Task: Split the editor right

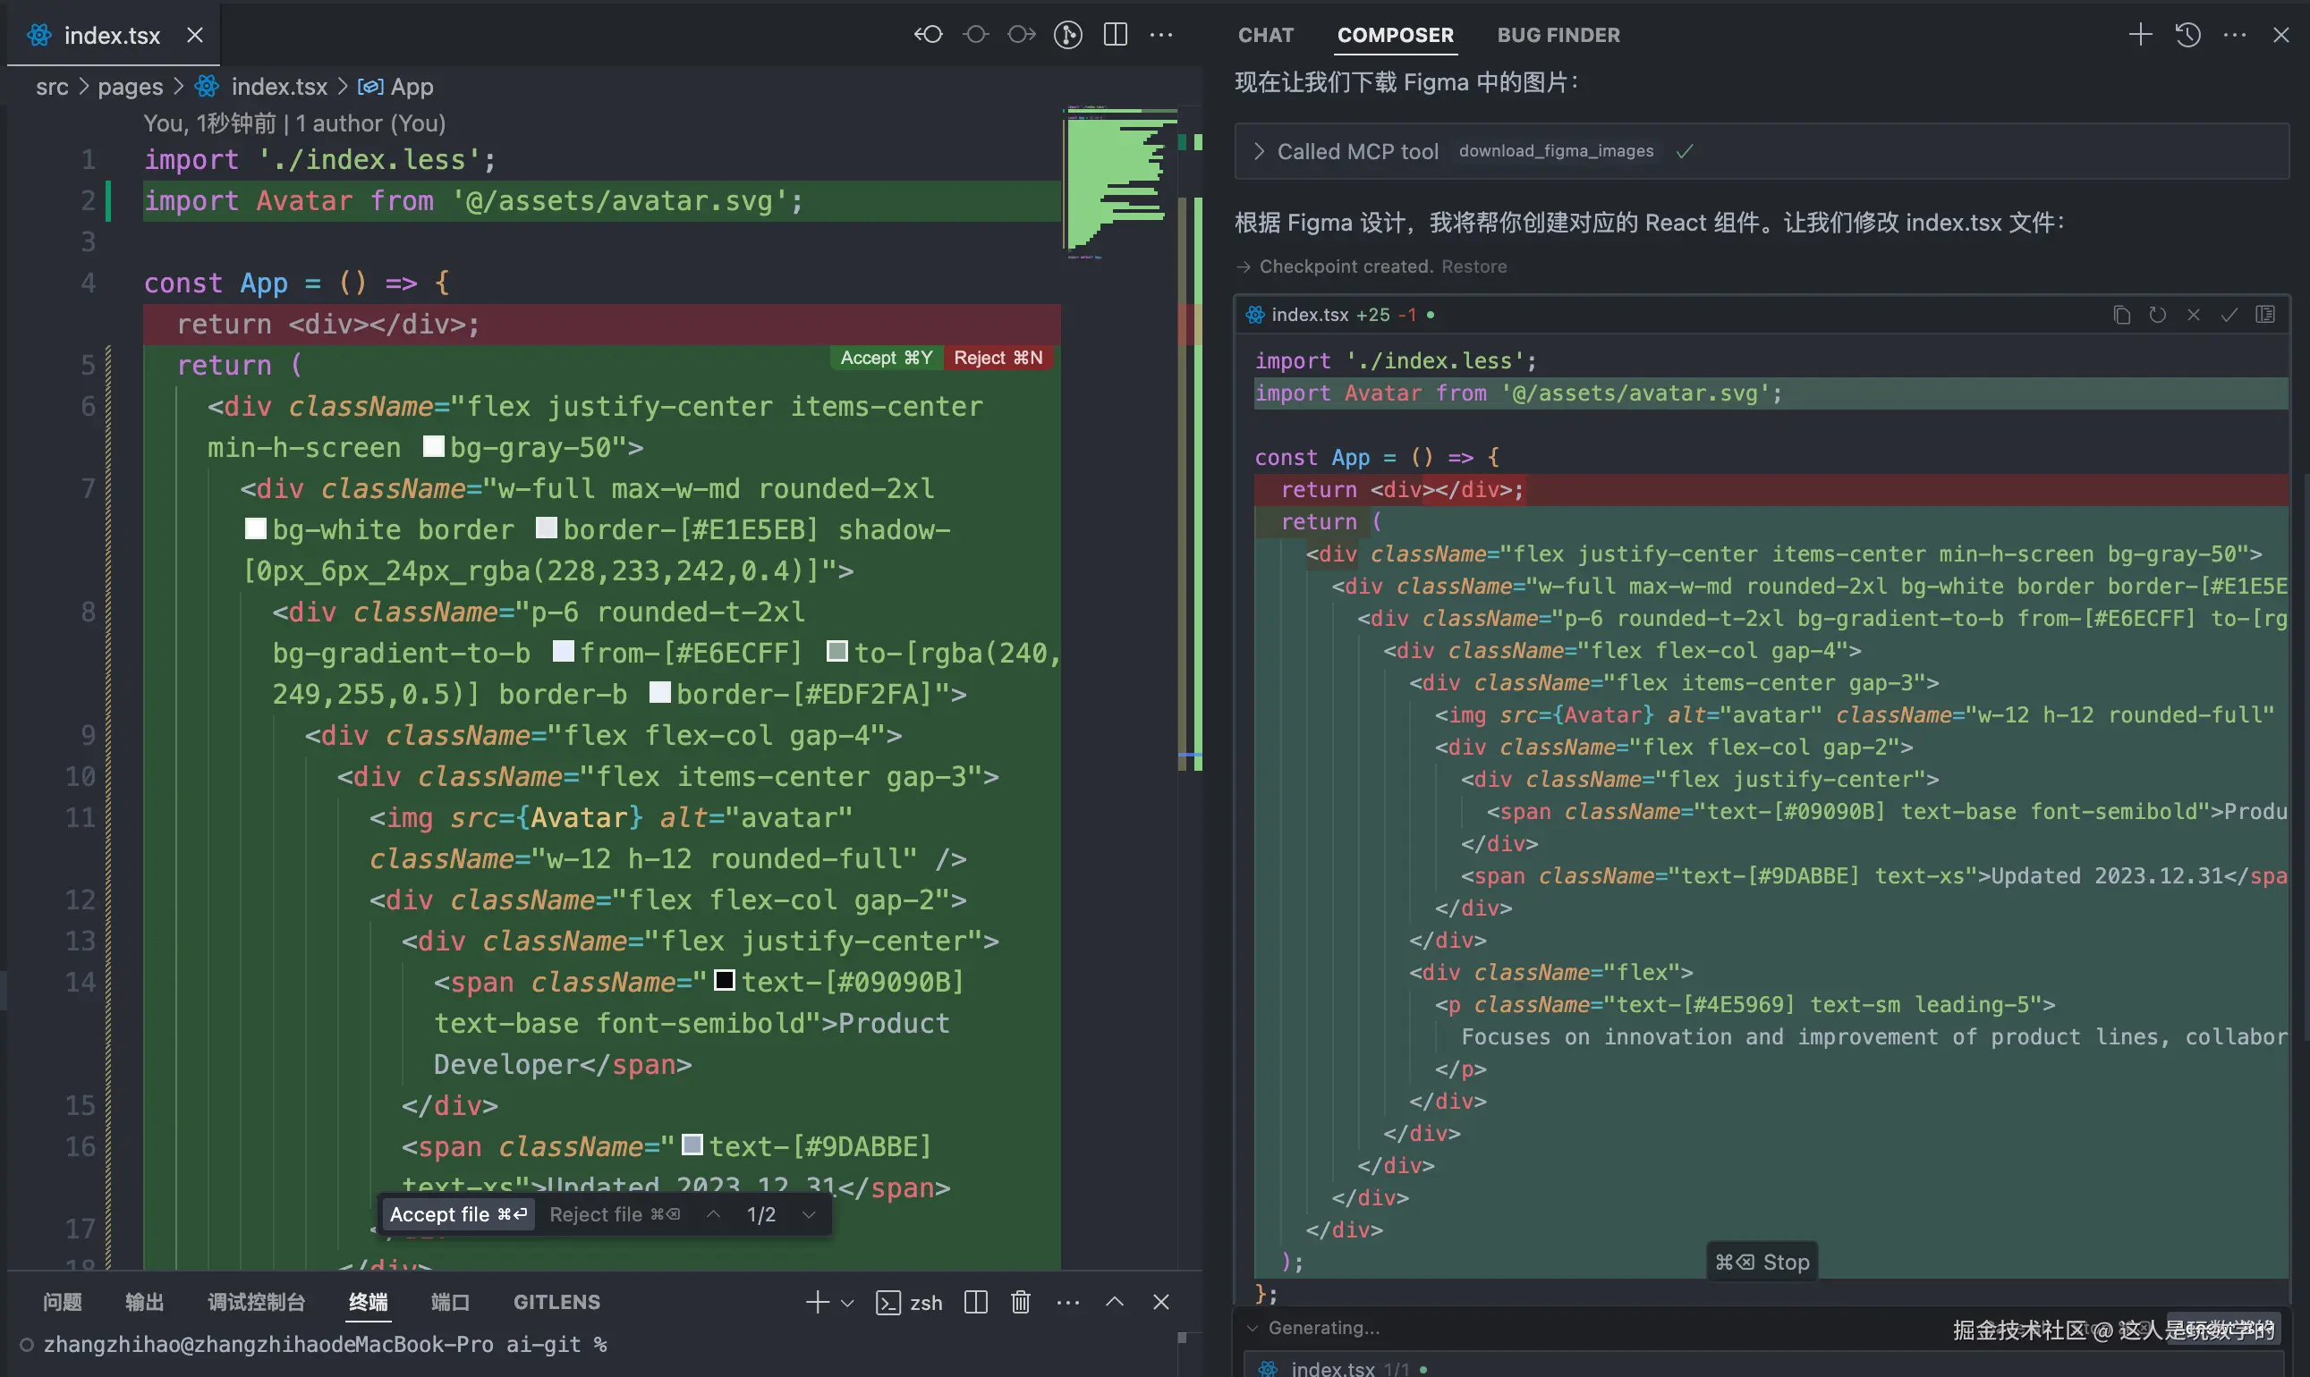Action: click(1115, 35)
